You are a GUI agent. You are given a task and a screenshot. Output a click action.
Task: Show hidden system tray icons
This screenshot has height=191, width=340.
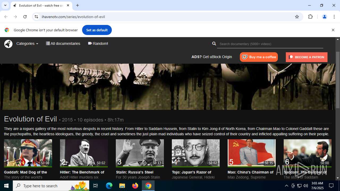pyautogui.click(x=286, y=186)
